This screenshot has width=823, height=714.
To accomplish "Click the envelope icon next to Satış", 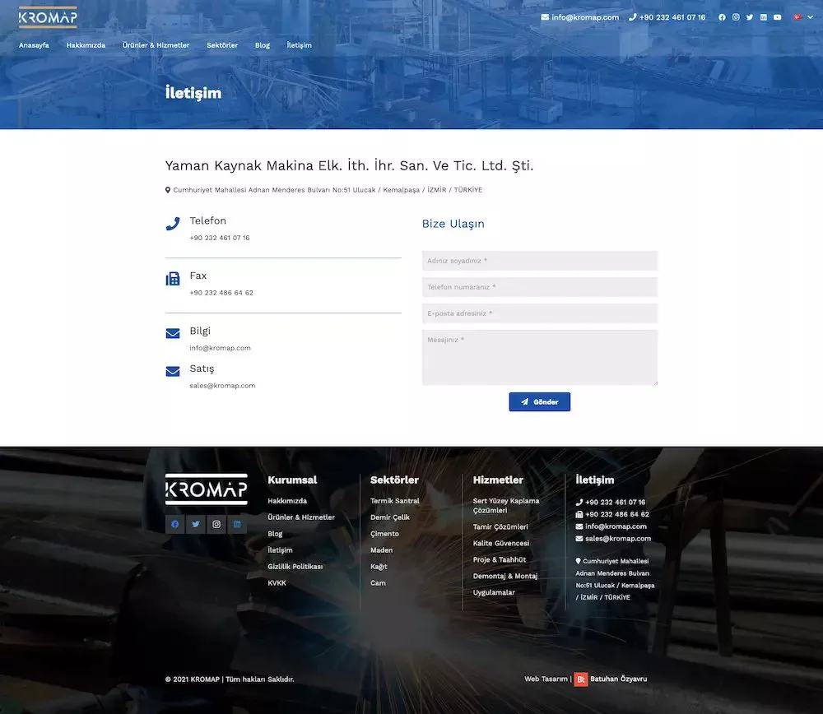I will tap(173, 372).
